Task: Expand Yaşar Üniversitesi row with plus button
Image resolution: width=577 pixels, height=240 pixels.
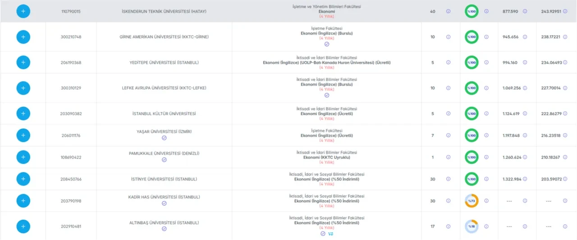Action: (x=23, y=135)
